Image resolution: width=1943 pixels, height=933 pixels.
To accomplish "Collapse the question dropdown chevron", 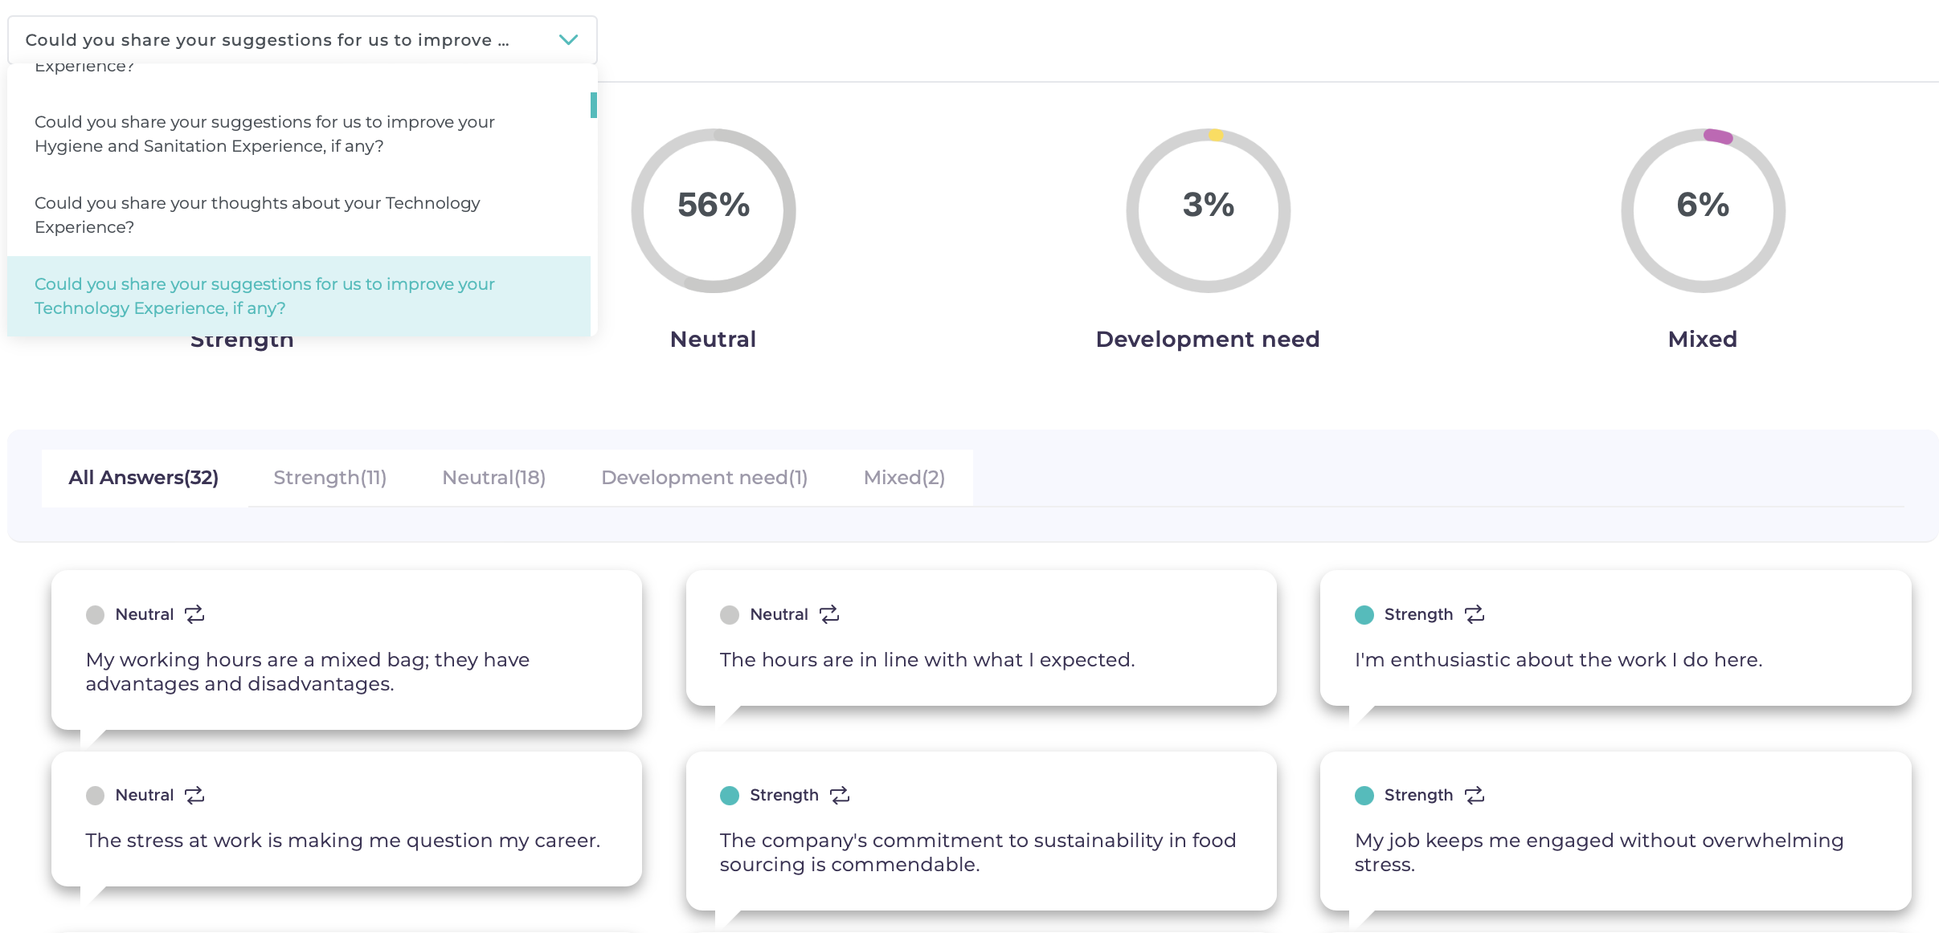I will 568,40.
